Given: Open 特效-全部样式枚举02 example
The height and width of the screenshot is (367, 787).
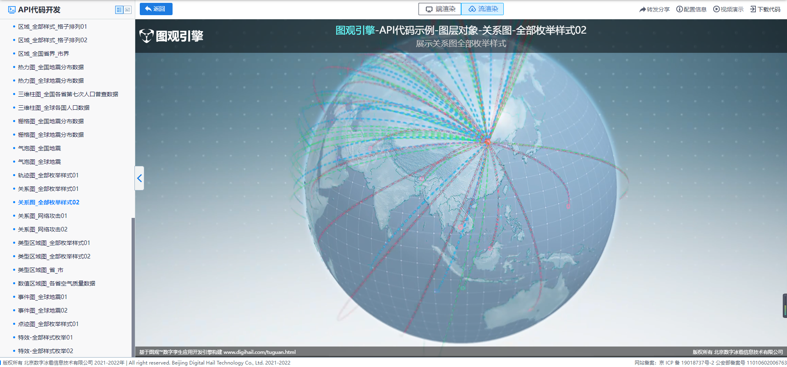Looking at the screenshot, I should [x=45, y=351].
